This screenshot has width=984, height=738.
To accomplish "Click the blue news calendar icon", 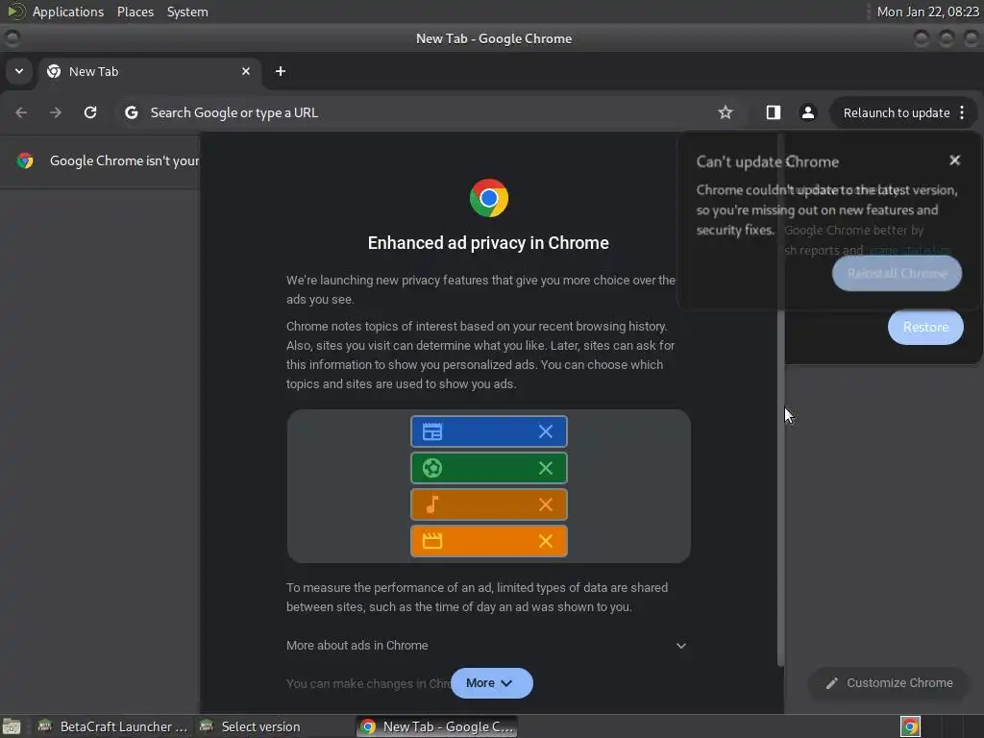I will (x=432, y=431).
